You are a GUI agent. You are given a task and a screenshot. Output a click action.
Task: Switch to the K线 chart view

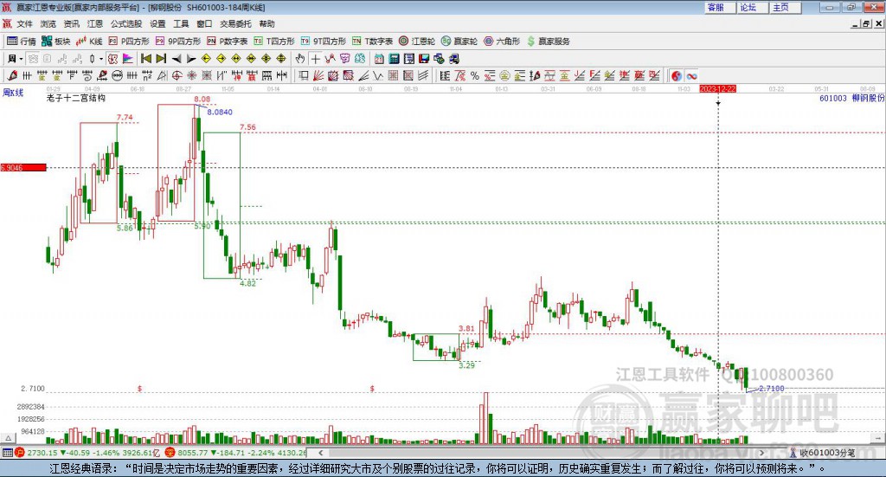click(x=89, y=42)
